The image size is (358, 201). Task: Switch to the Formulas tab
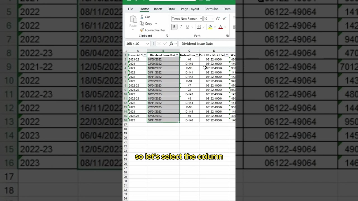coord(211,9)
